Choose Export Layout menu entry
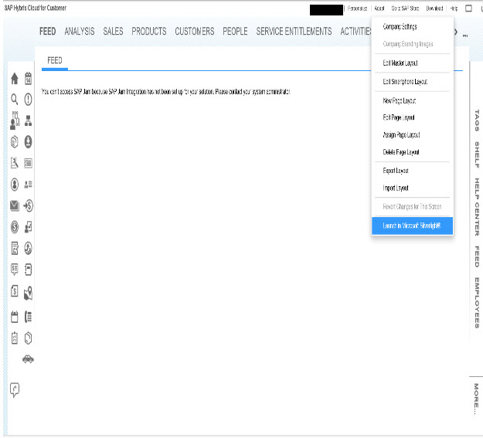The height and width of the screenshot is (438, 483). click(412, 171)
